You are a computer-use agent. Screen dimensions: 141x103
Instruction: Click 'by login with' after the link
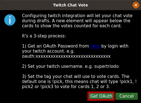click(115, 46)
